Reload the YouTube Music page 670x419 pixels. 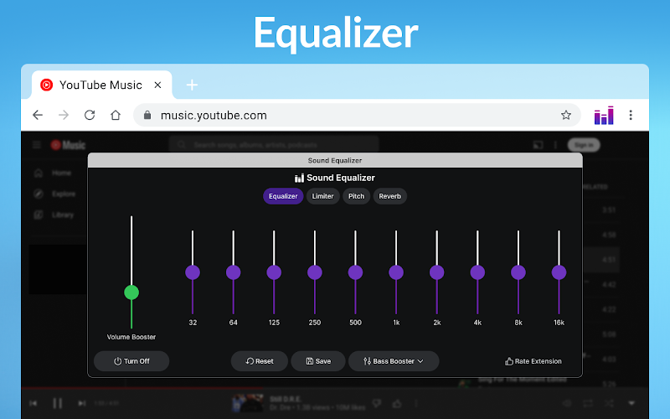(x=90, y=115)
